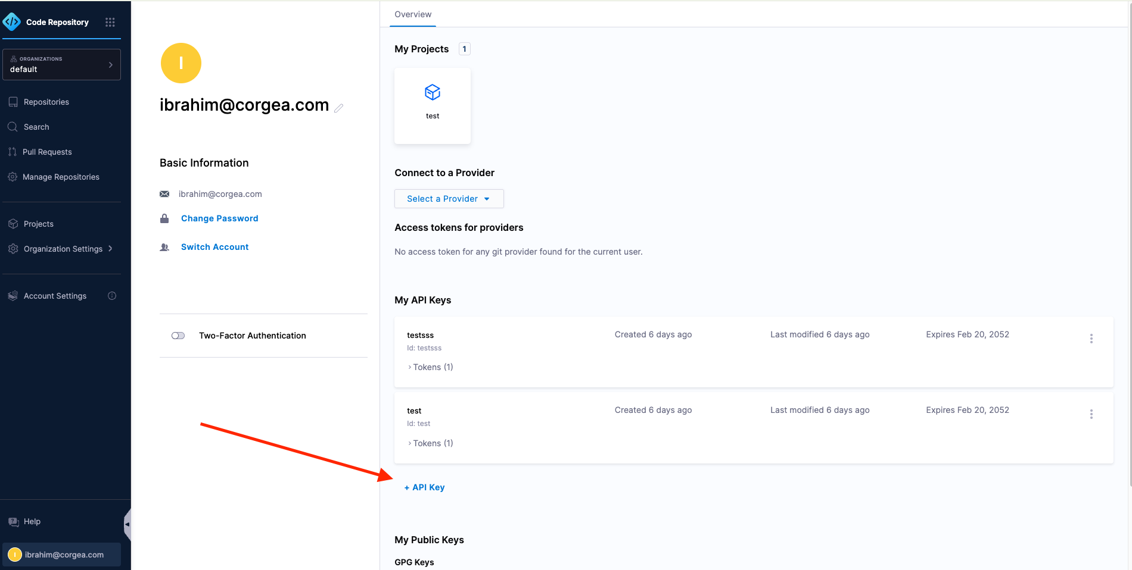Select the email text under Basic Information
Screen dimensions: 1132x570
click(220, 194)
